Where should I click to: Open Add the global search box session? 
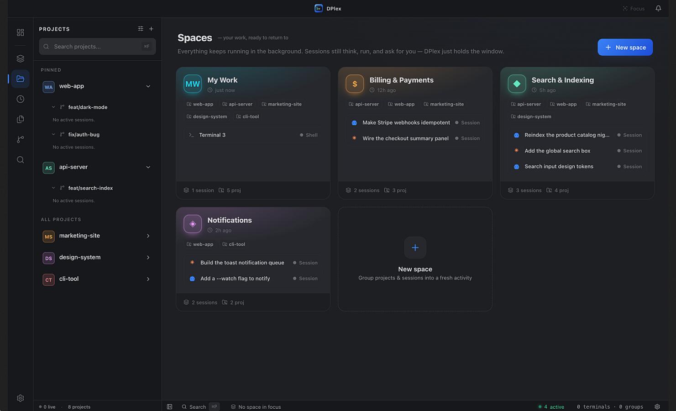tap(577, 150)
